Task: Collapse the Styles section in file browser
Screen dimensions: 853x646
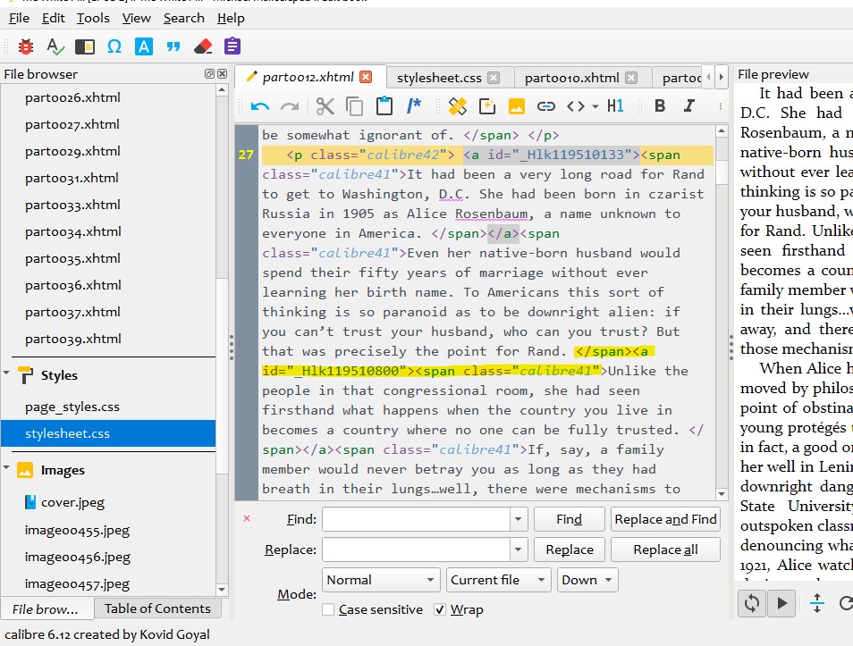Action: point(7,375)
